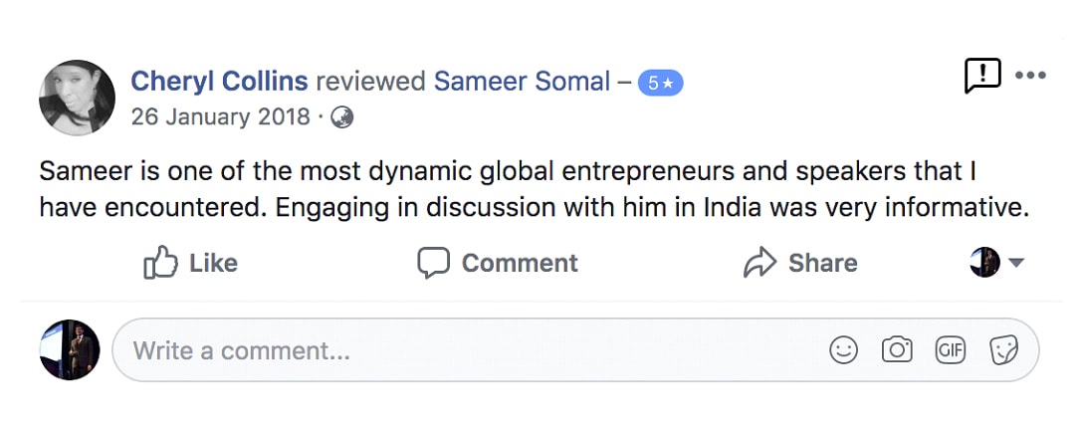Open the emoji picker in comment box
This screenshot has height=426, width=1083.
(843, 350)
